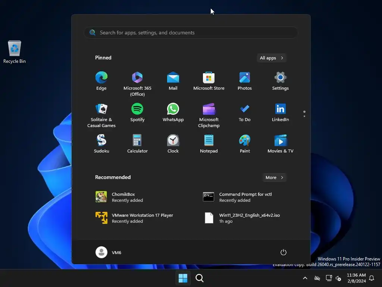This screenshot has height=287, width=382.
Task: Open the VM6 user account menu
Action: pos(109,252)
